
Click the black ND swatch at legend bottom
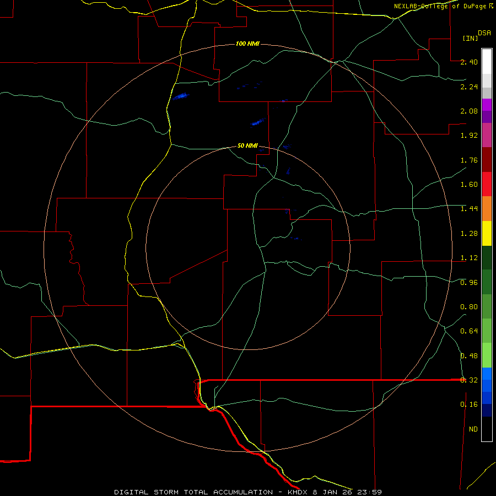click(x=487, y=429)
